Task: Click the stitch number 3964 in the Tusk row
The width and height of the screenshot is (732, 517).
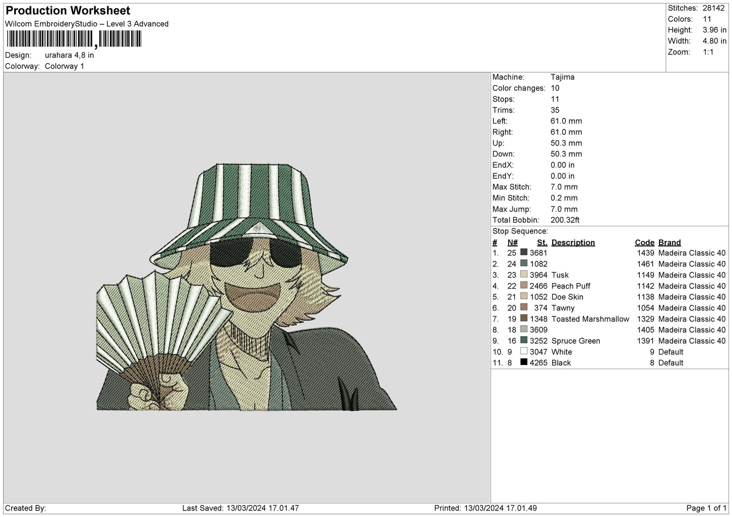Action: point(538,275)
